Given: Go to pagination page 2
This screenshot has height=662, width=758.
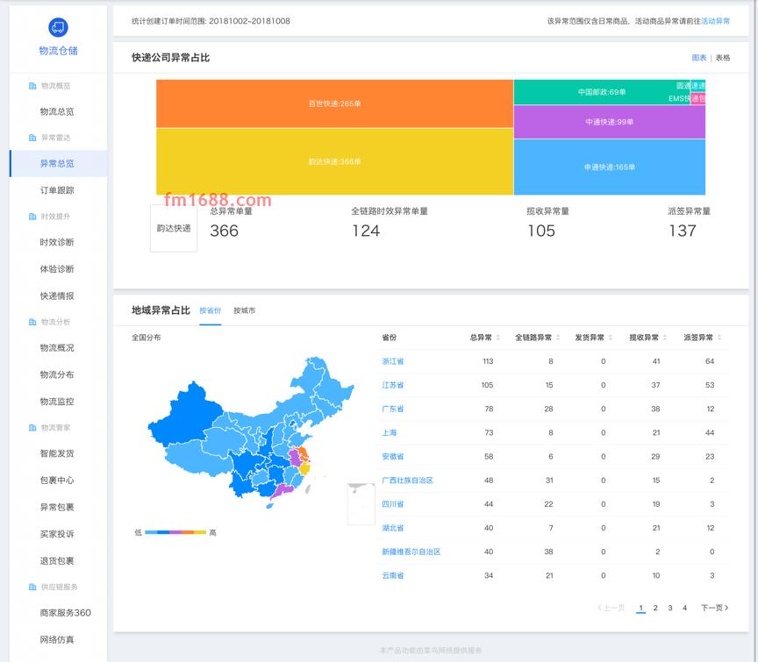Looking at the screenshot, I should pyautogui.click(x=655, y=608).
